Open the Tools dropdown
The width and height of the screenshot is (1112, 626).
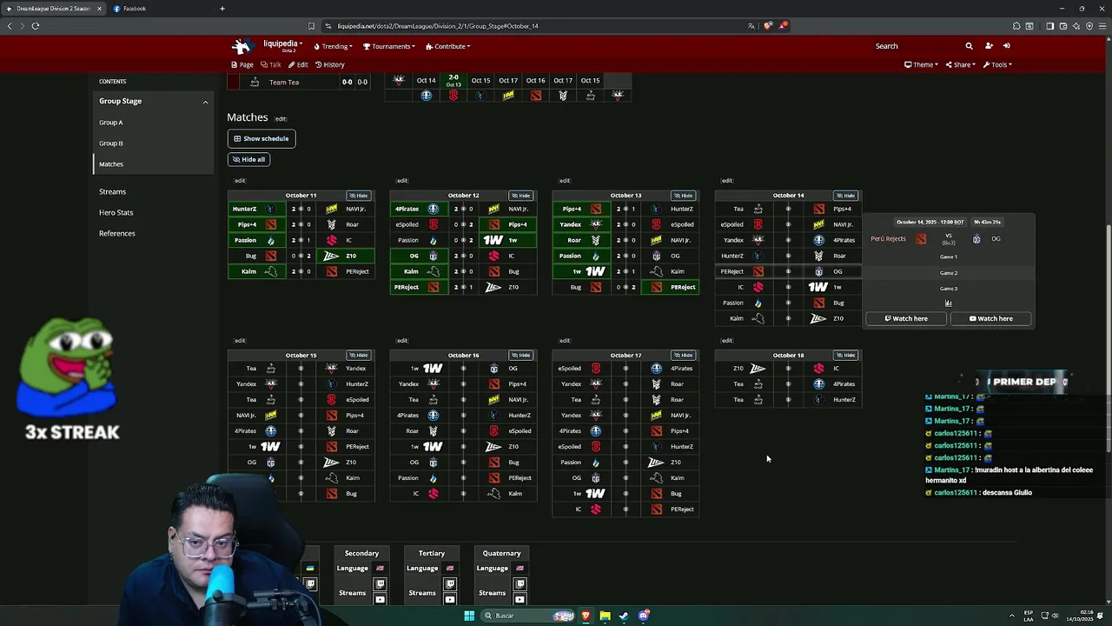[997, 64]
